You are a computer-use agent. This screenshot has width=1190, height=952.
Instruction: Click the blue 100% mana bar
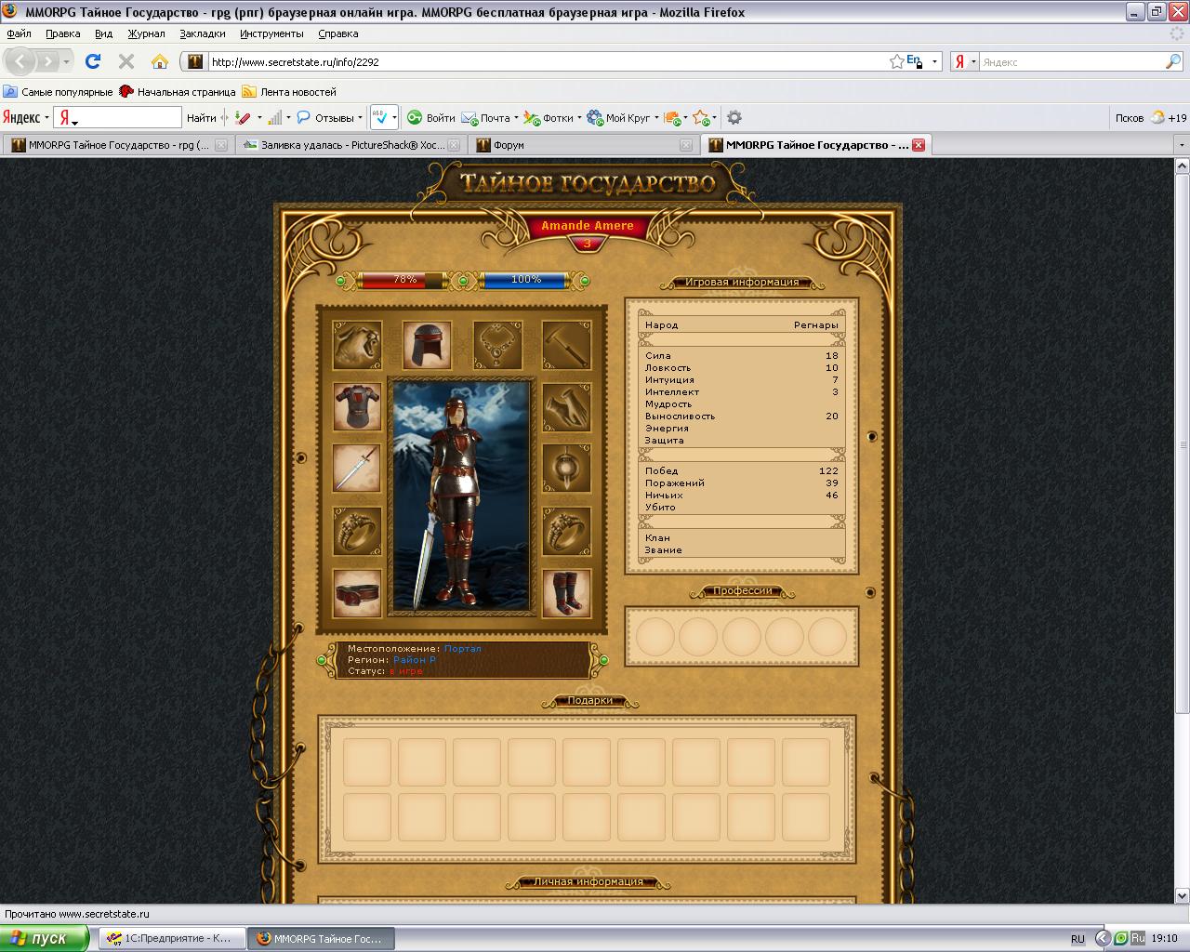(526, 280)
